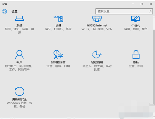Click the scrollbar up arrow

154,17
